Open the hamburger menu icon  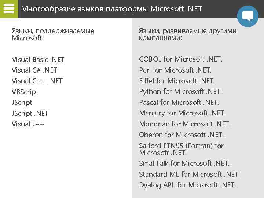(8, 8)
